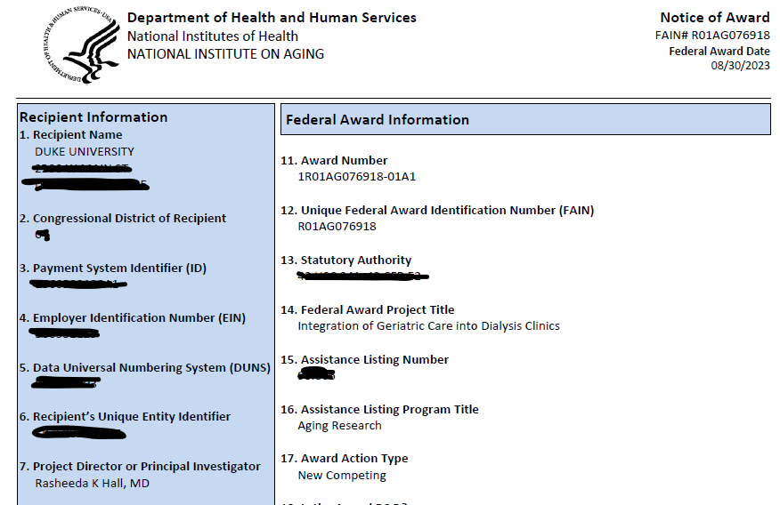The image size is (780, 505).
Task: Click '13. Statutory Authority' label
Action: tap(345, 261)
